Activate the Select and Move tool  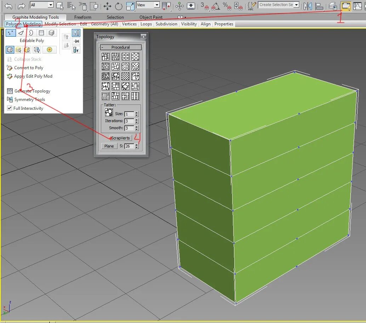click(x=107, y=6)
